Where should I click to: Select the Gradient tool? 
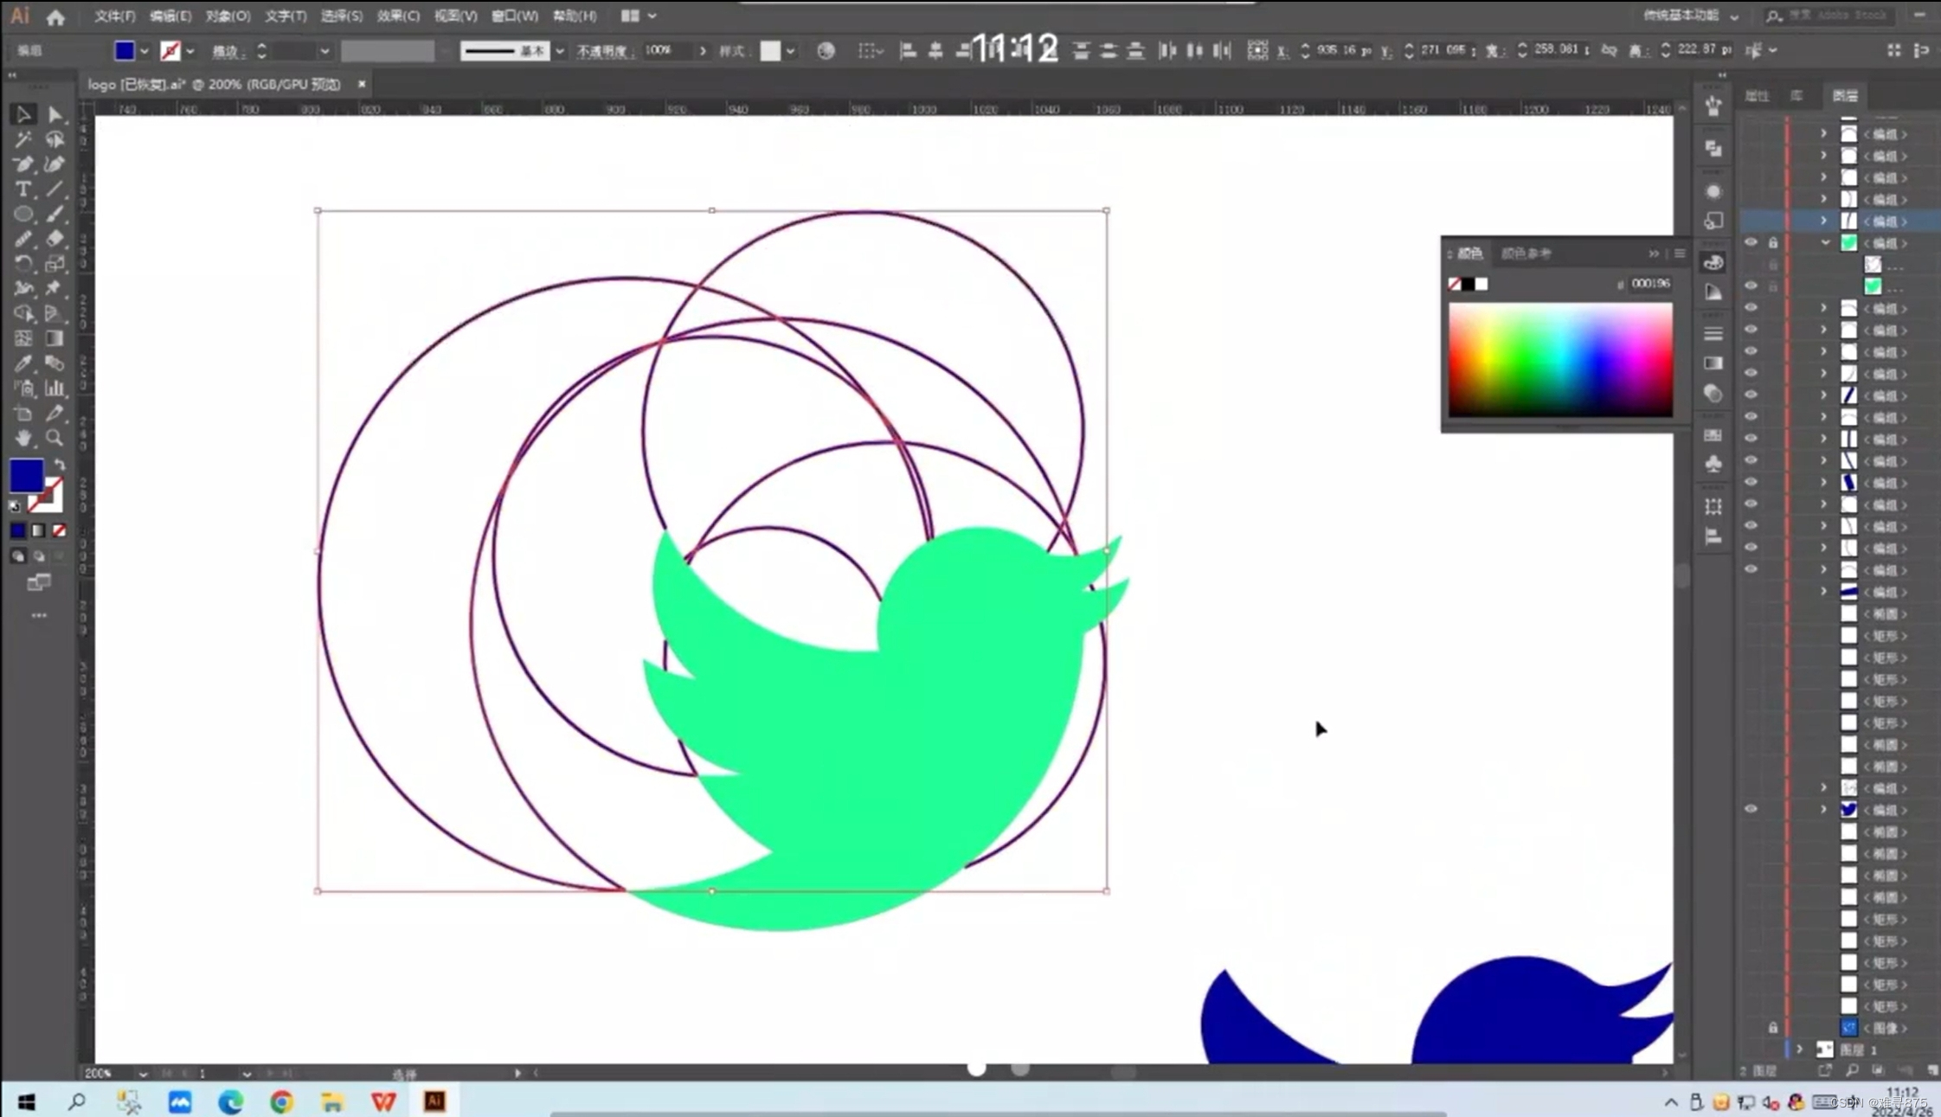[55, 338]
